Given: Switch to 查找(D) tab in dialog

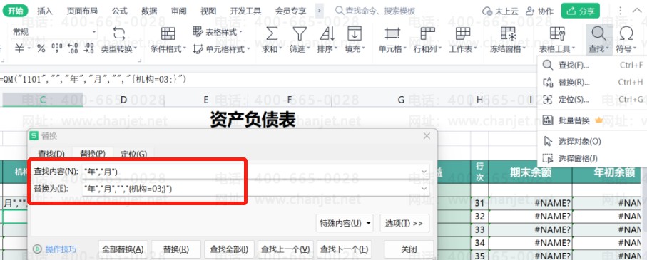Looking at the screenshot, I should pos(51,154).
